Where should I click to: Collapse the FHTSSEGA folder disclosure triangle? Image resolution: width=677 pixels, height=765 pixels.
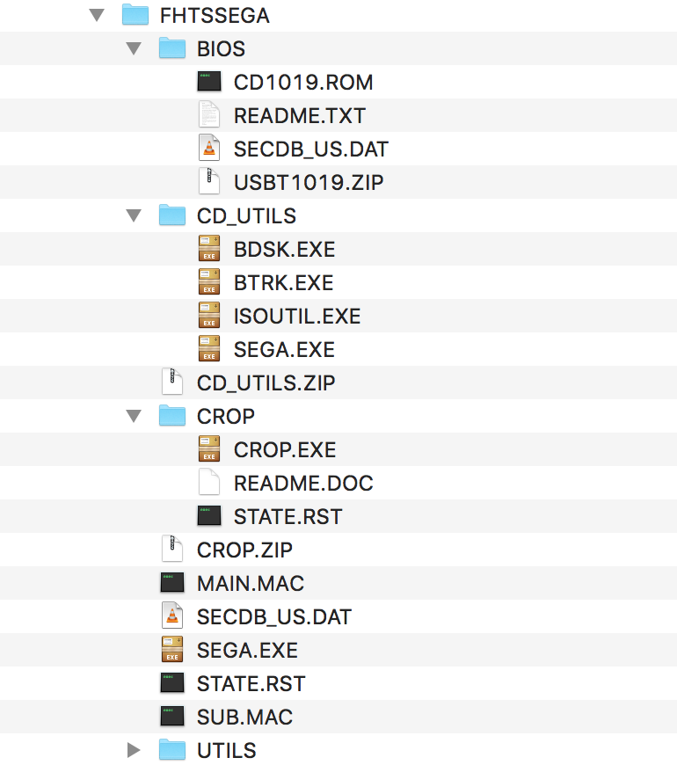(x=97, y=15)
